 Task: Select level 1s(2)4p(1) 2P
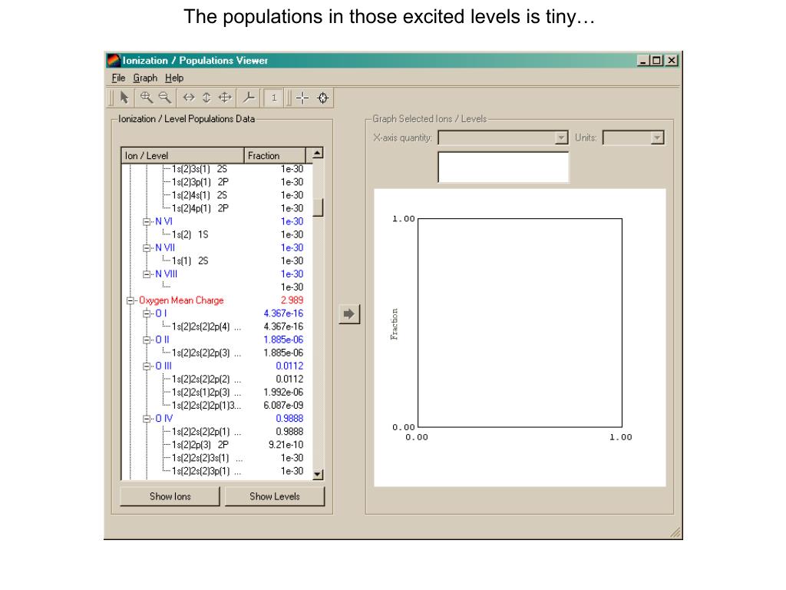[x=200, y=208]
